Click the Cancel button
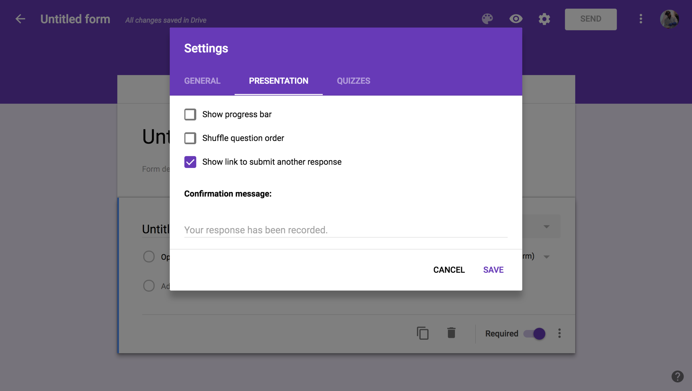 [449, 270]
